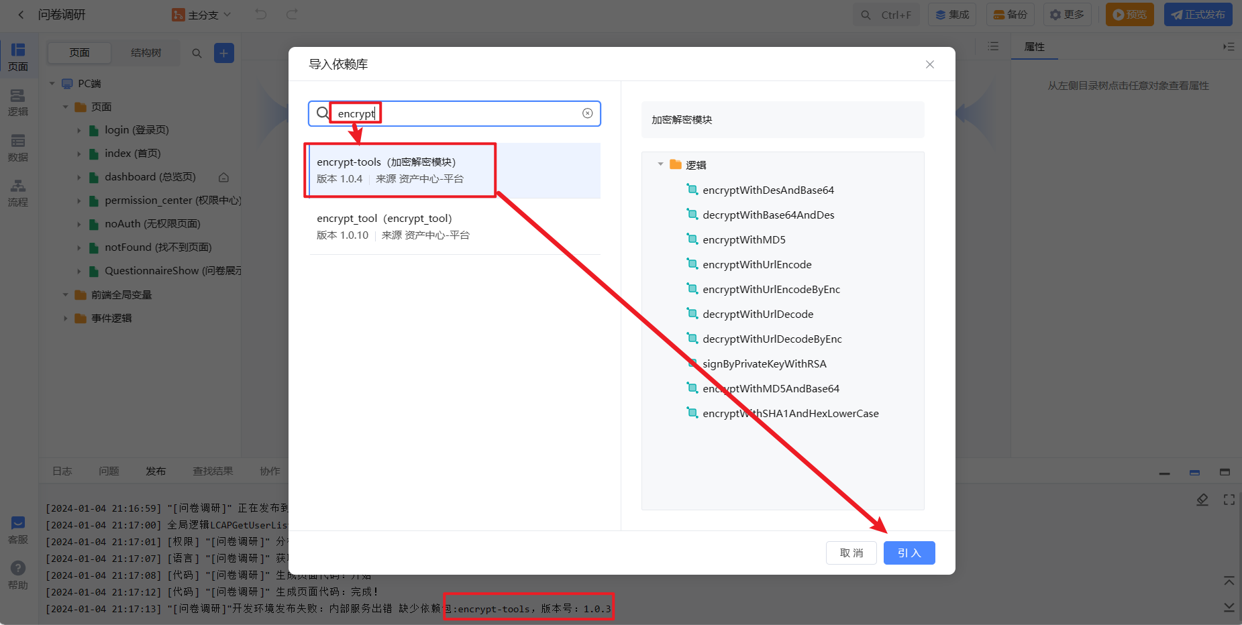Viewport: 1242px width, 625px height.
Task: Expand the index (首页) node
Action: pyautogui.click(x=79, y=154)
